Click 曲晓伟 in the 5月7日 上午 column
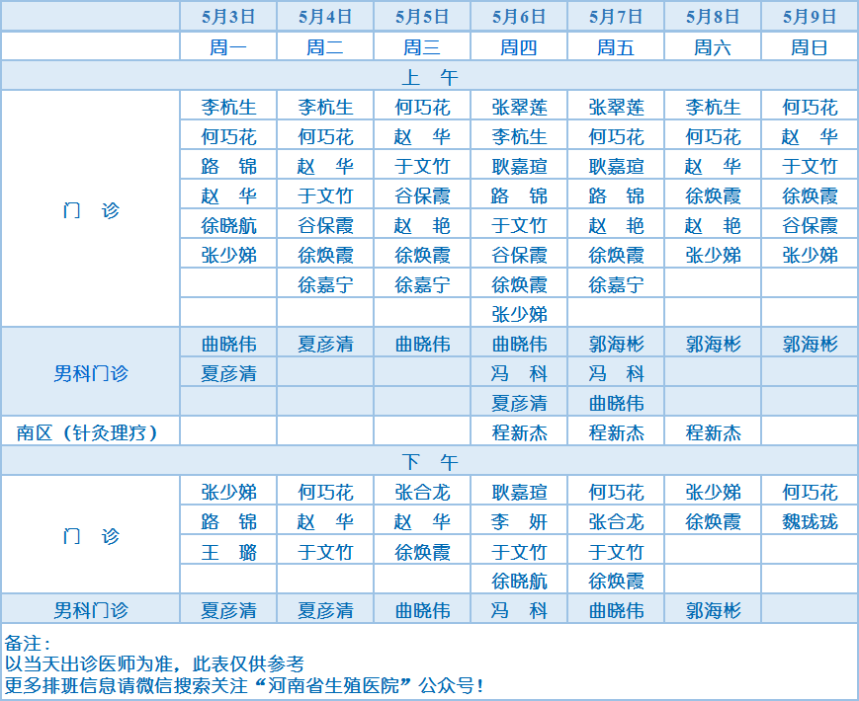The height and width of the screenshot is (701, 859). coord(616,403)
